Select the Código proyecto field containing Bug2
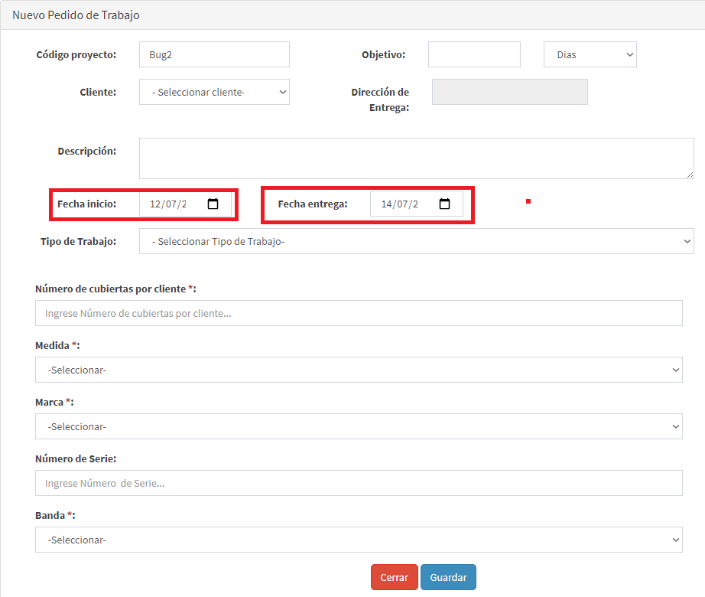This screenshot has height=597, width=705. 214,54
